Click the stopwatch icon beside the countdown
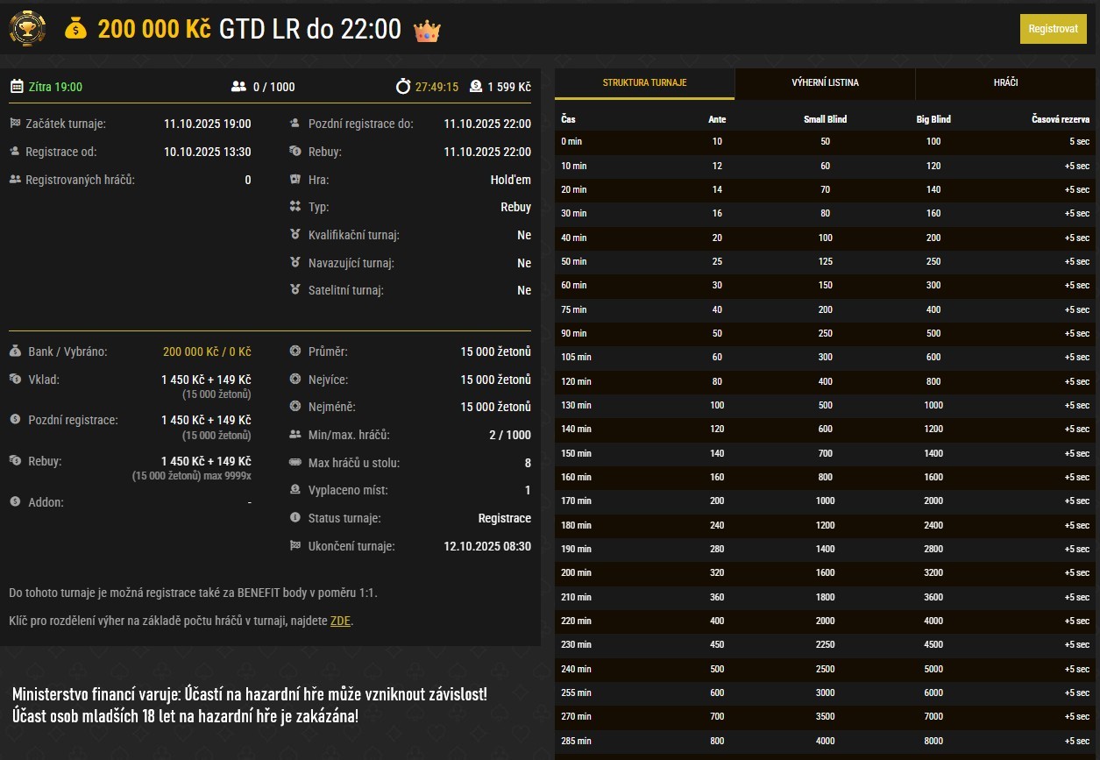The image size is (1100, 760). (403, 87)
